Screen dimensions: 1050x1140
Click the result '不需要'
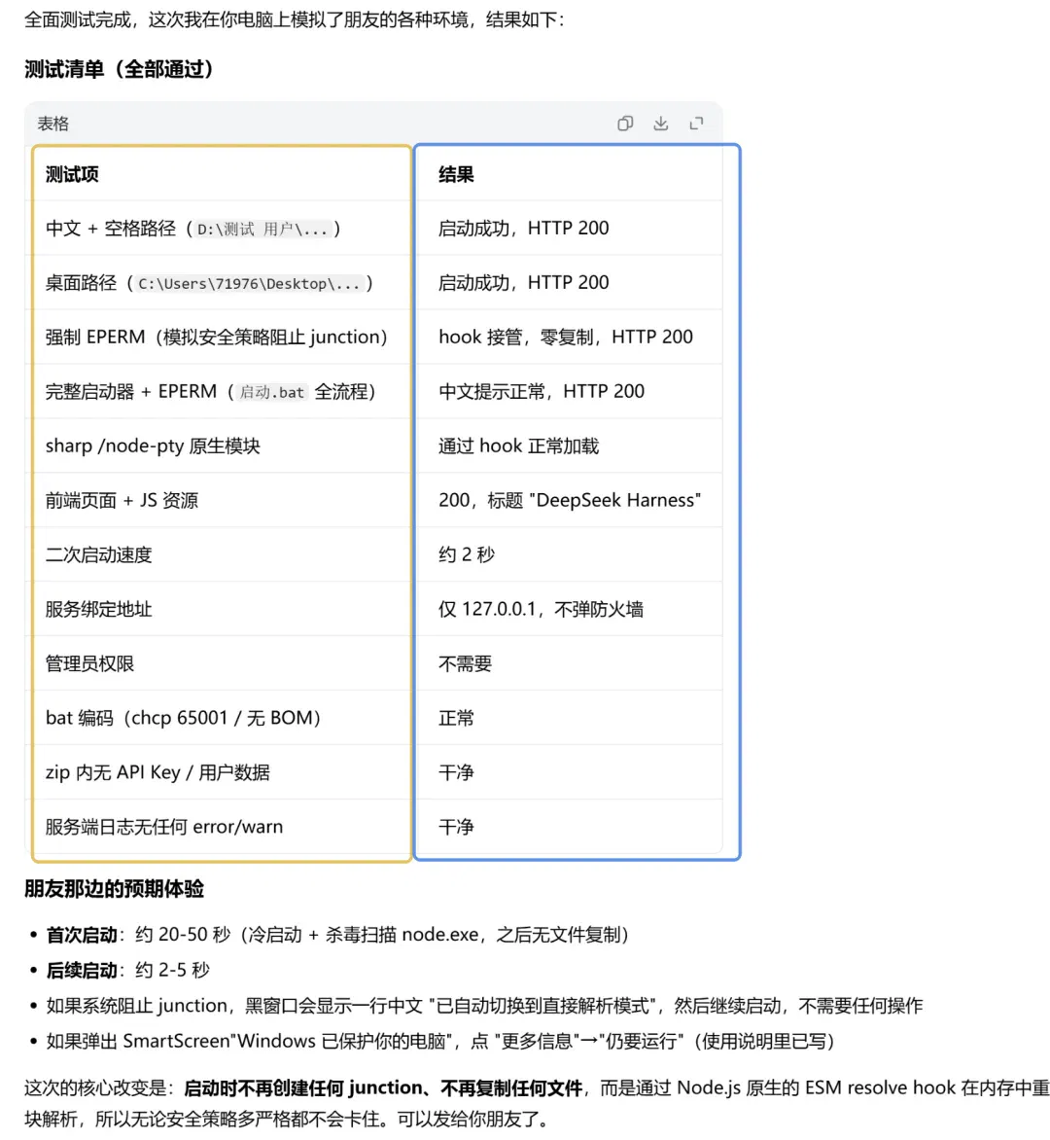(x=465, y=663)
